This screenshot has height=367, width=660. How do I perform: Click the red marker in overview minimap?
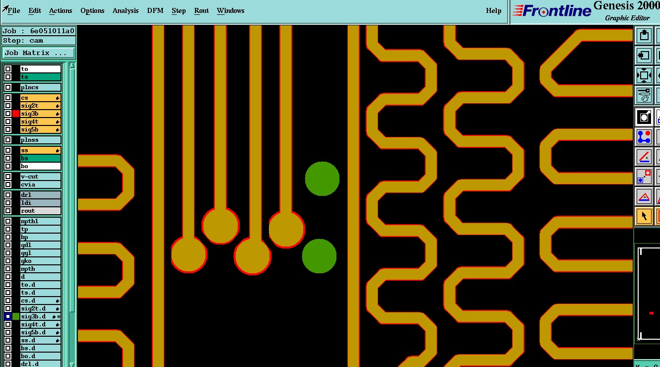point(652,313)
